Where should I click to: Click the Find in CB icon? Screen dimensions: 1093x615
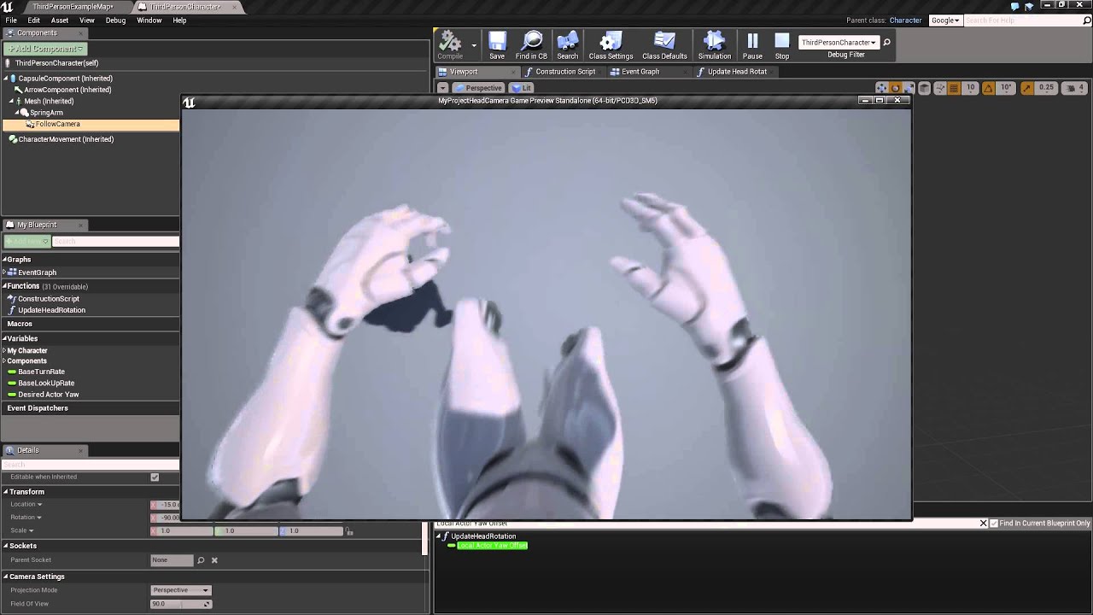coord(531,46)
